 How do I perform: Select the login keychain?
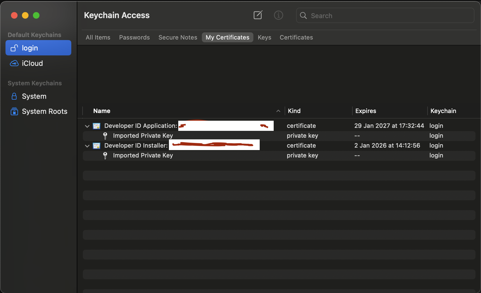38,48
